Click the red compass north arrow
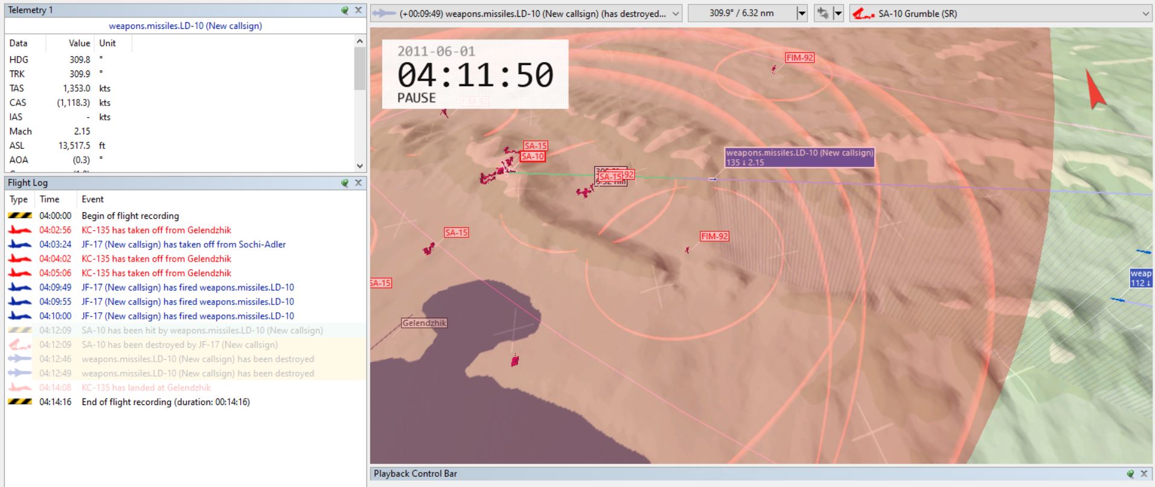Screen dimensions: 1155x487 [1095, 89]
